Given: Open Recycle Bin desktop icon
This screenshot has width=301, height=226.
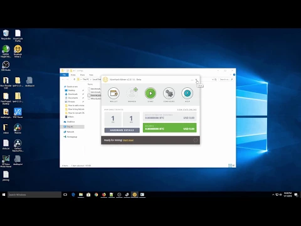Looking at the screenshot, I should 6,35.
